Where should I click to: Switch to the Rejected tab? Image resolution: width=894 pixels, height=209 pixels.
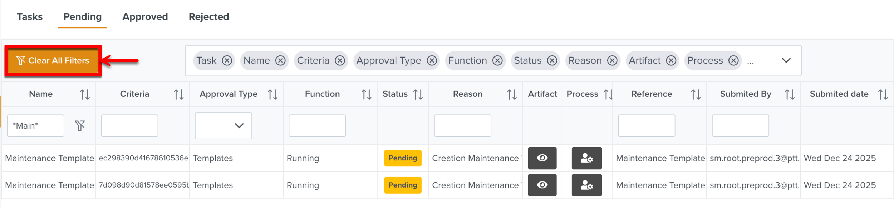pyautogui.click(x=208, y=17)
